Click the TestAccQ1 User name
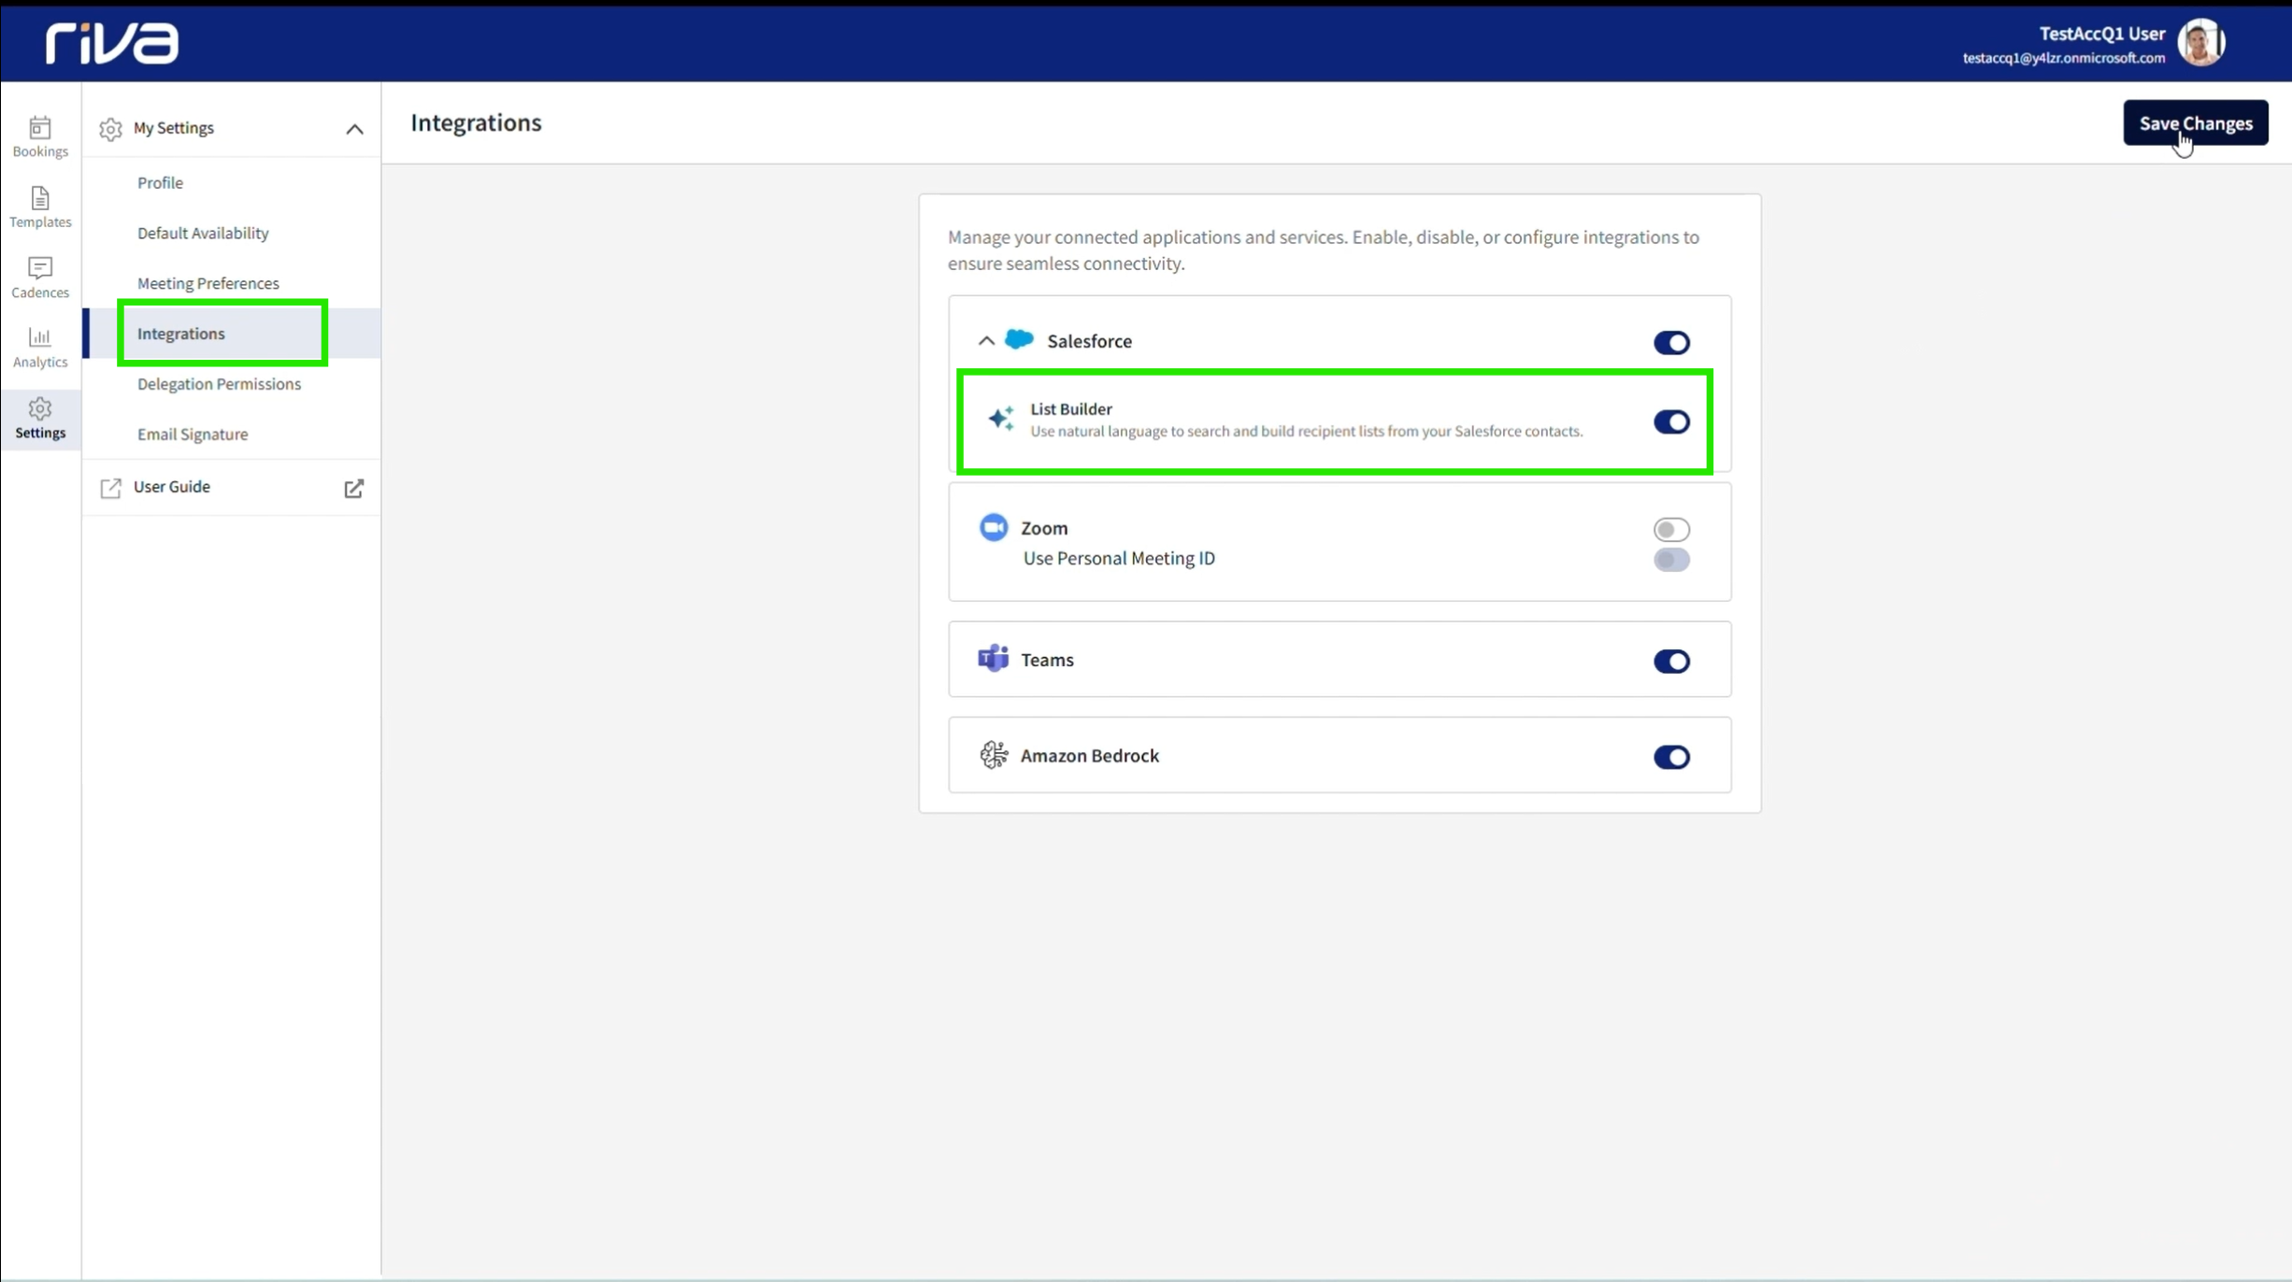2292x1282 pixels. [2101, 34]
